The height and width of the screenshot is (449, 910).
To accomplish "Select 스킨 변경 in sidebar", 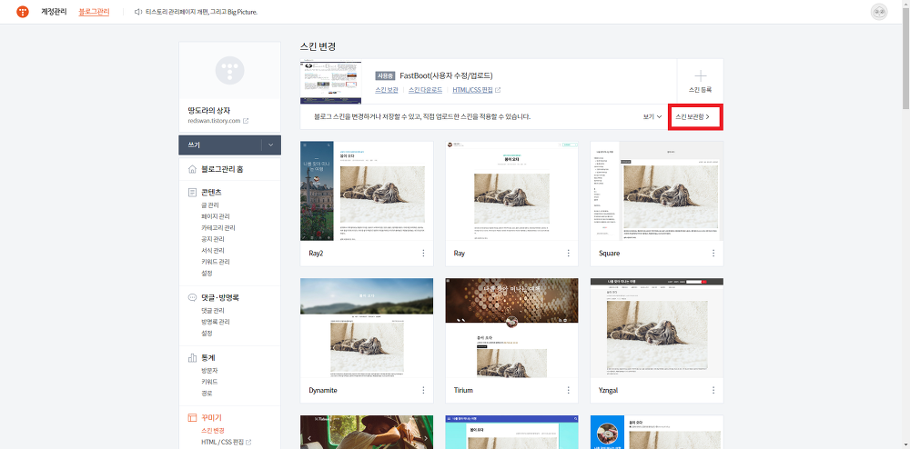I will coord(212,431).
